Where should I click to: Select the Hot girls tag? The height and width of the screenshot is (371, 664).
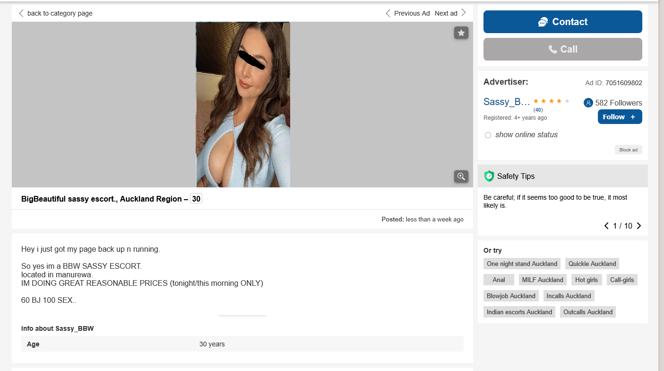coord(586,280)
